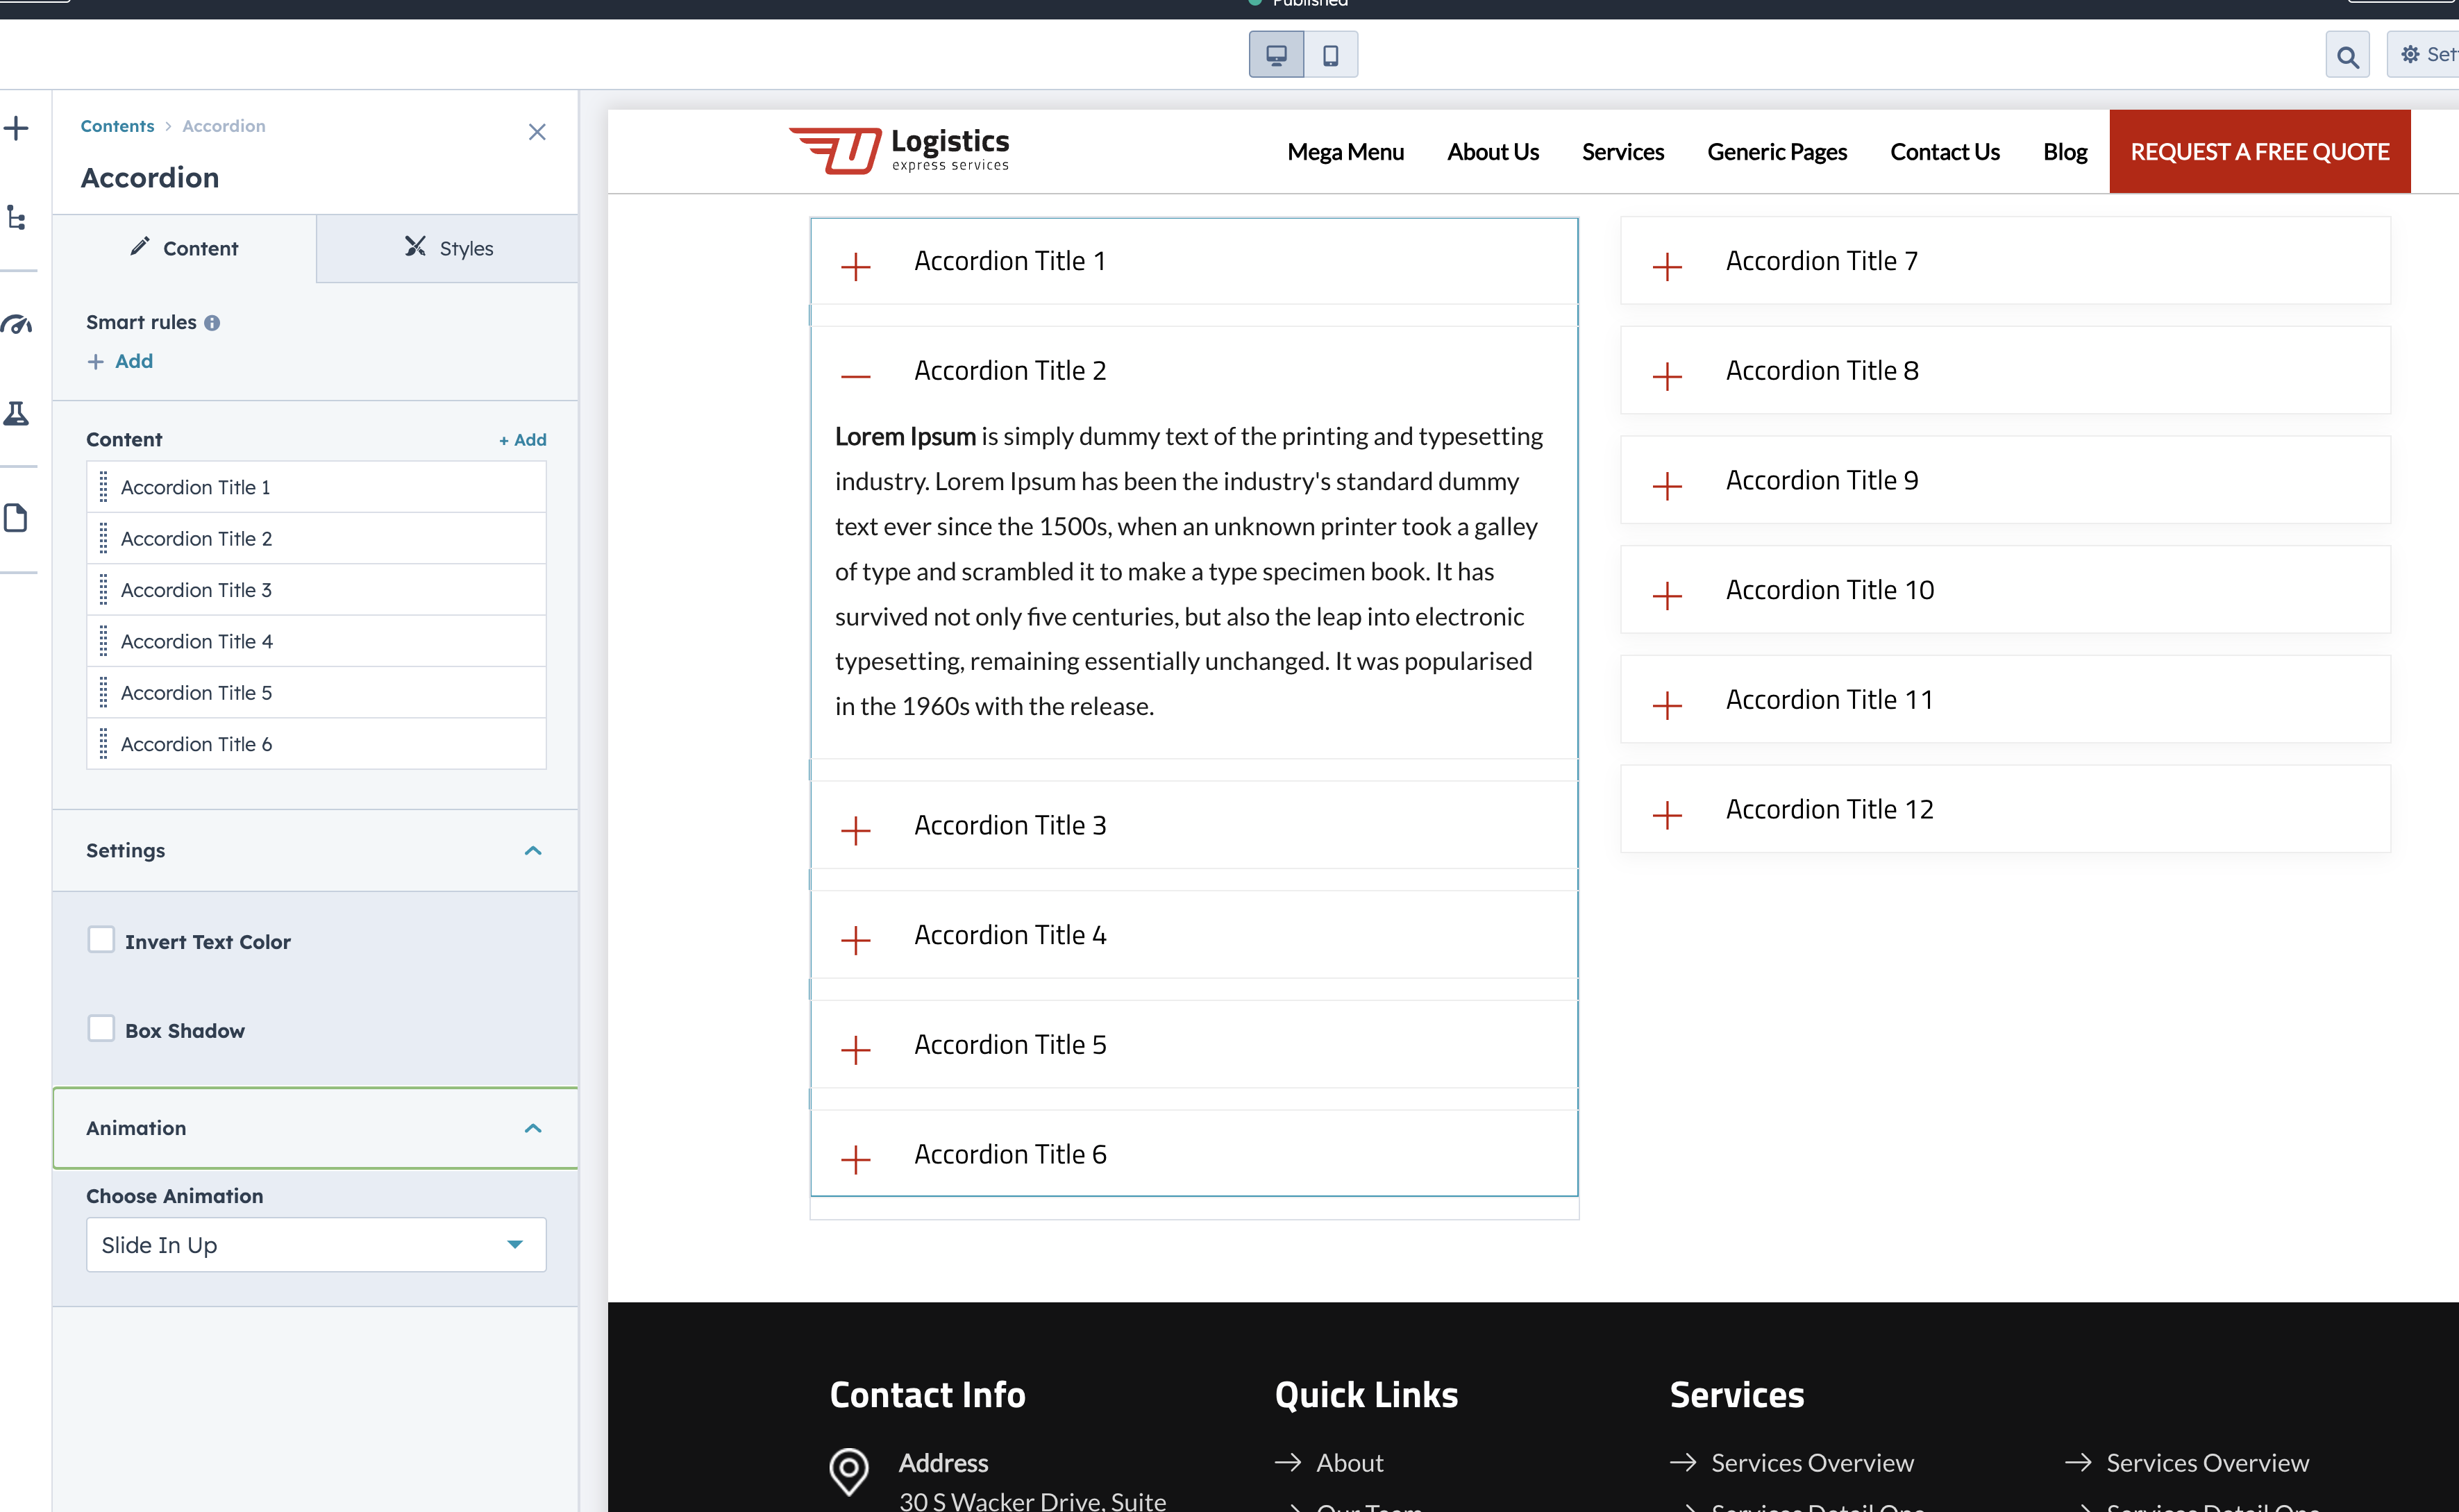
Task: Click REQUEST A FREE QUOTE button
Action: pos(2259,152)
